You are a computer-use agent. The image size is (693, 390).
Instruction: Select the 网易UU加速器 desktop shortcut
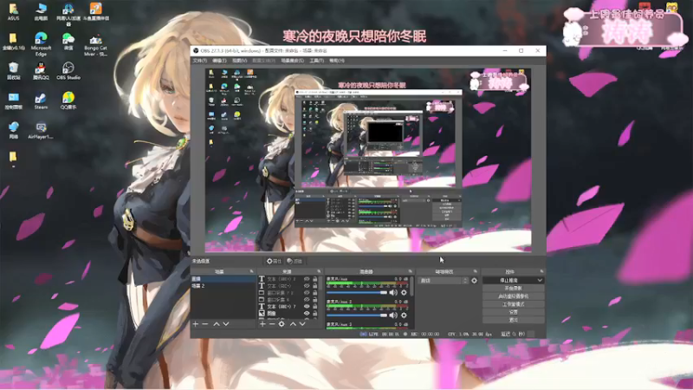(68, 14)
